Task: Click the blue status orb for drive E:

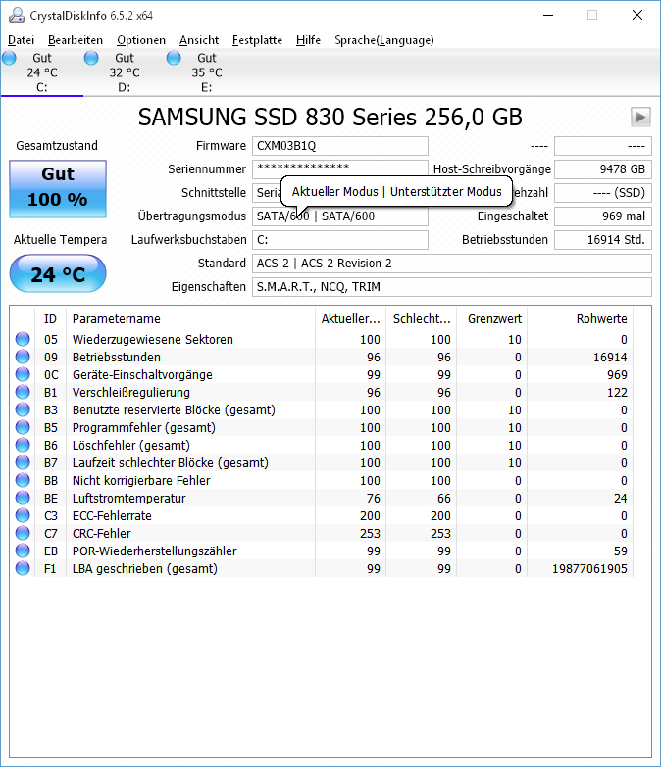Action: click(x=174, y=58)
